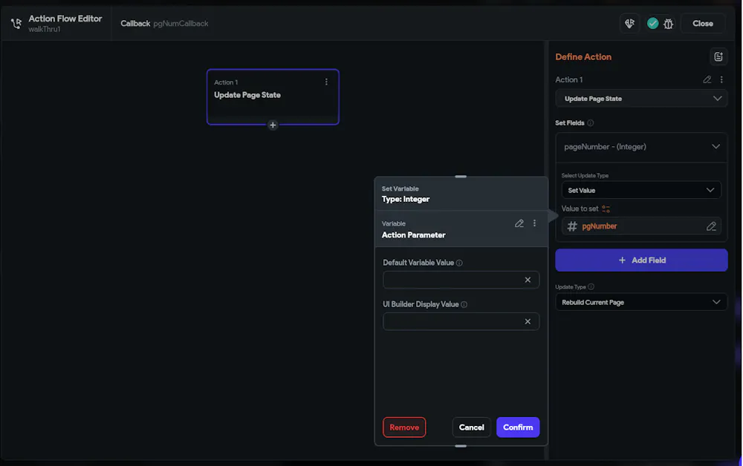Click the info icon next to Update Type
The height and width of the screenshot is (466, 743).
(x=591, y=286)
